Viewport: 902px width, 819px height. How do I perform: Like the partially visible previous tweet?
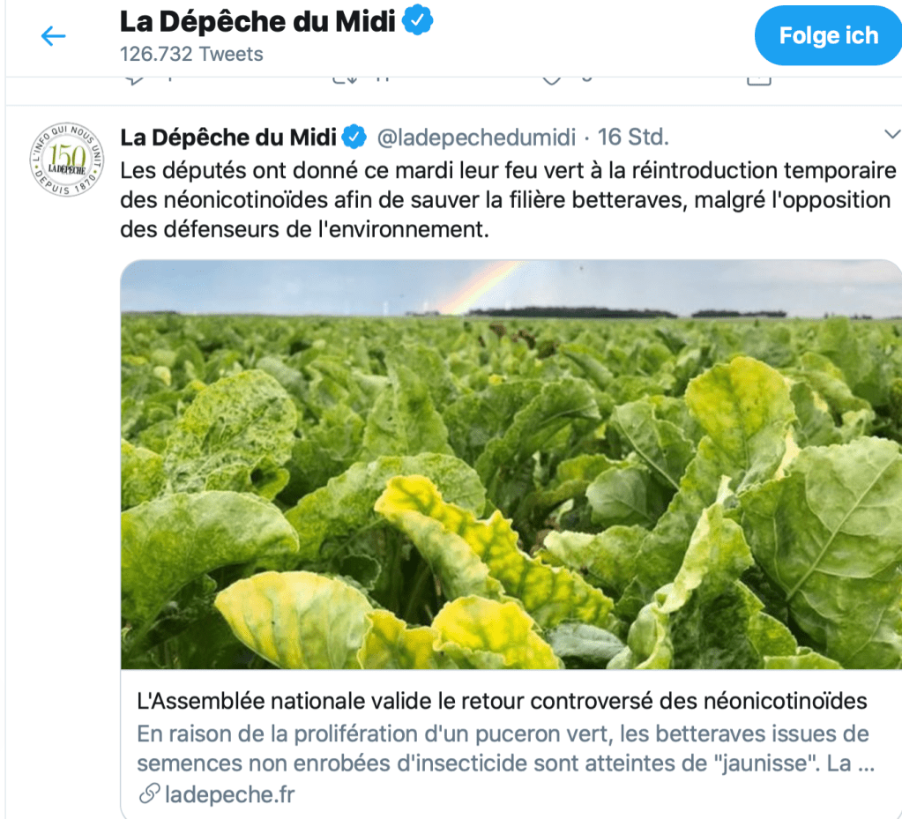click(x=552, y=79)
